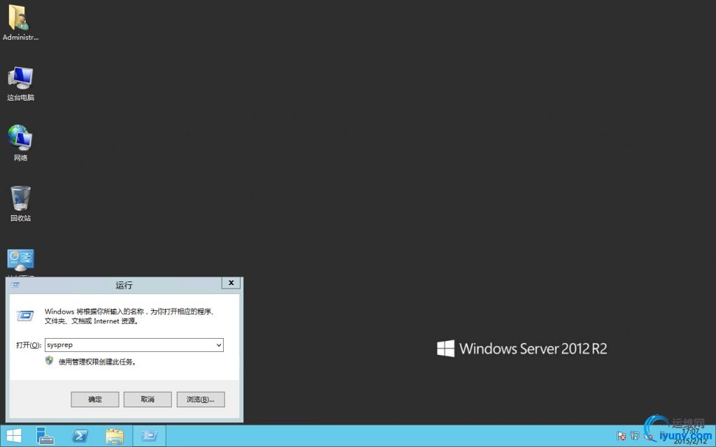Close the 运行 dialog with the X button
This screenshot has height=447, width=716.
point(231,283)
